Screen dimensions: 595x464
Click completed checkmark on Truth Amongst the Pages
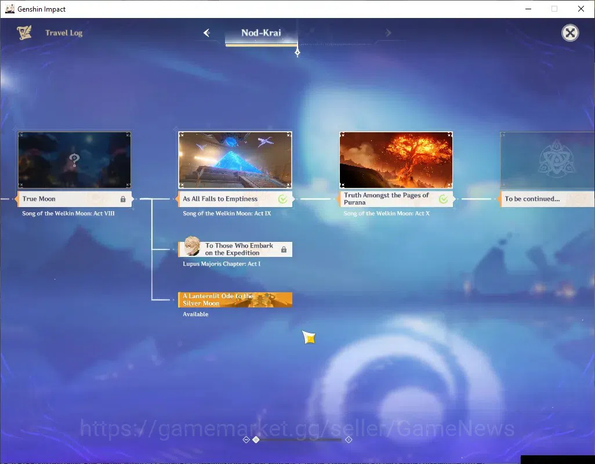[443, 199]
